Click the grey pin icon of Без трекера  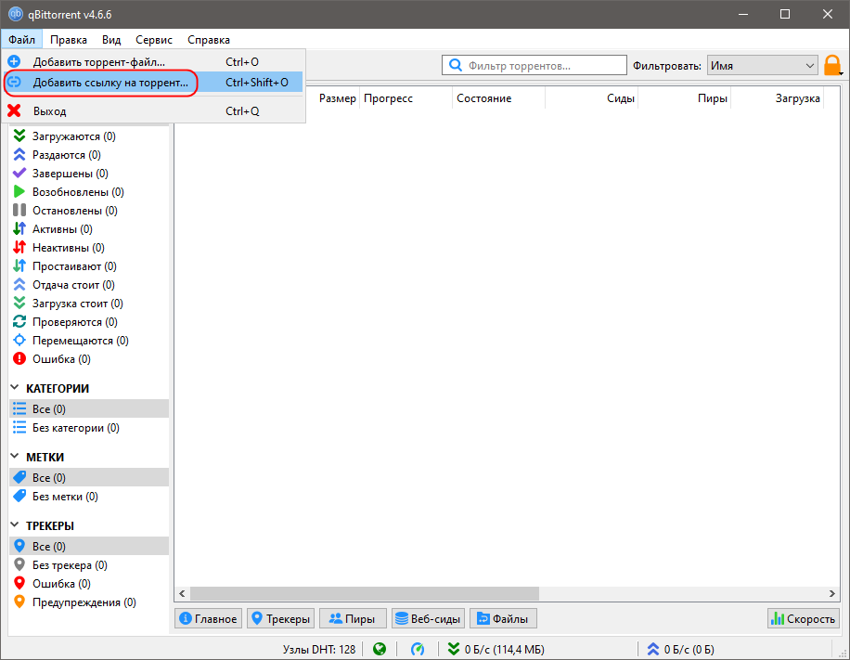(19, 564)
